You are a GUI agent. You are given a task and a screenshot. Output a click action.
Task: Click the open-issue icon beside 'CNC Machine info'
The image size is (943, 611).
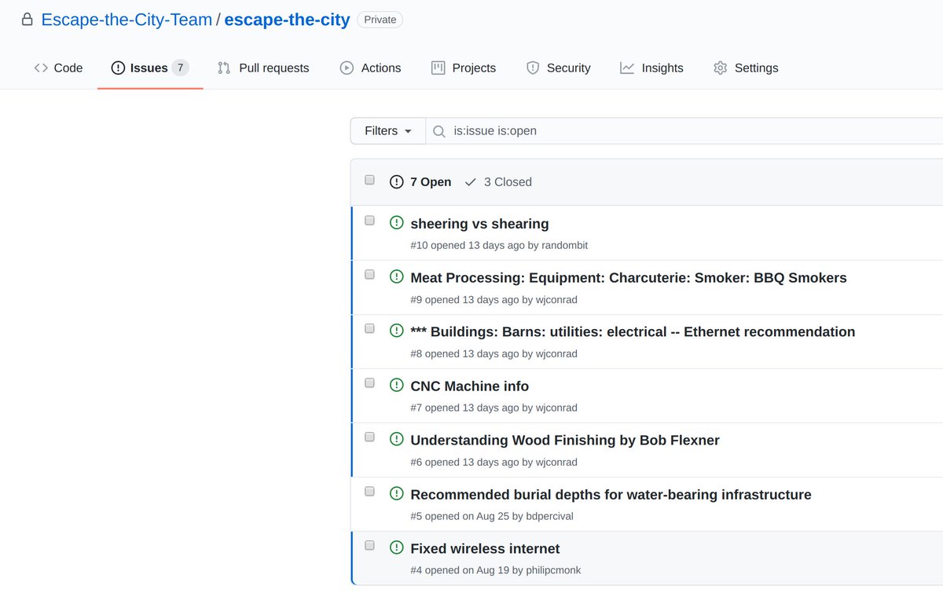[x=397, y=385]
